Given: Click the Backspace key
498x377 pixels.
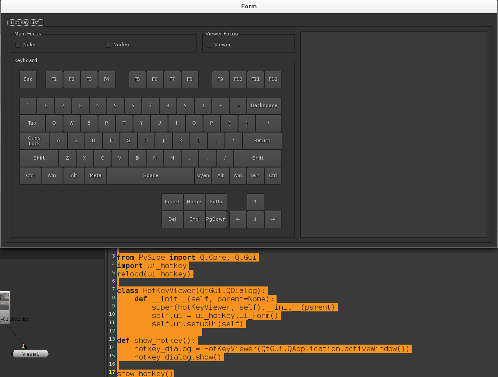Looking at the screenshot, I should [x=264, y=105].
